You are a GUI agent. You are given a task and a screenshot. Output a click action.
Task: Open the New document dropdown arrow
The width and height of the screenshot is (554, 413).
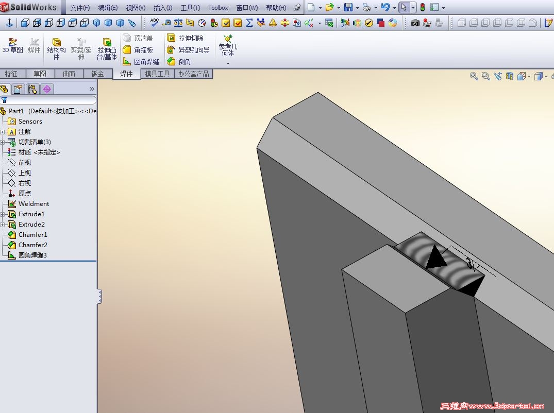click(320, 8)
